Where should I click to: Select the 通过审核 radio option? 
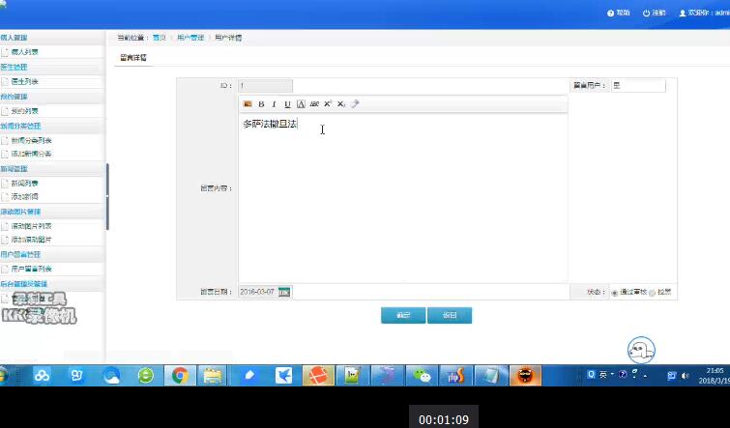(x=615, y=293)
